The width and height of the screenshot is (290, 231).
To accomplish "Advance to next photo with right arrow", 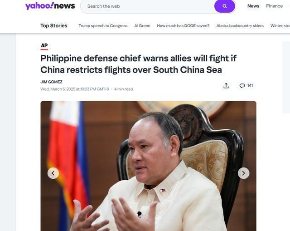I will point(244,173).
